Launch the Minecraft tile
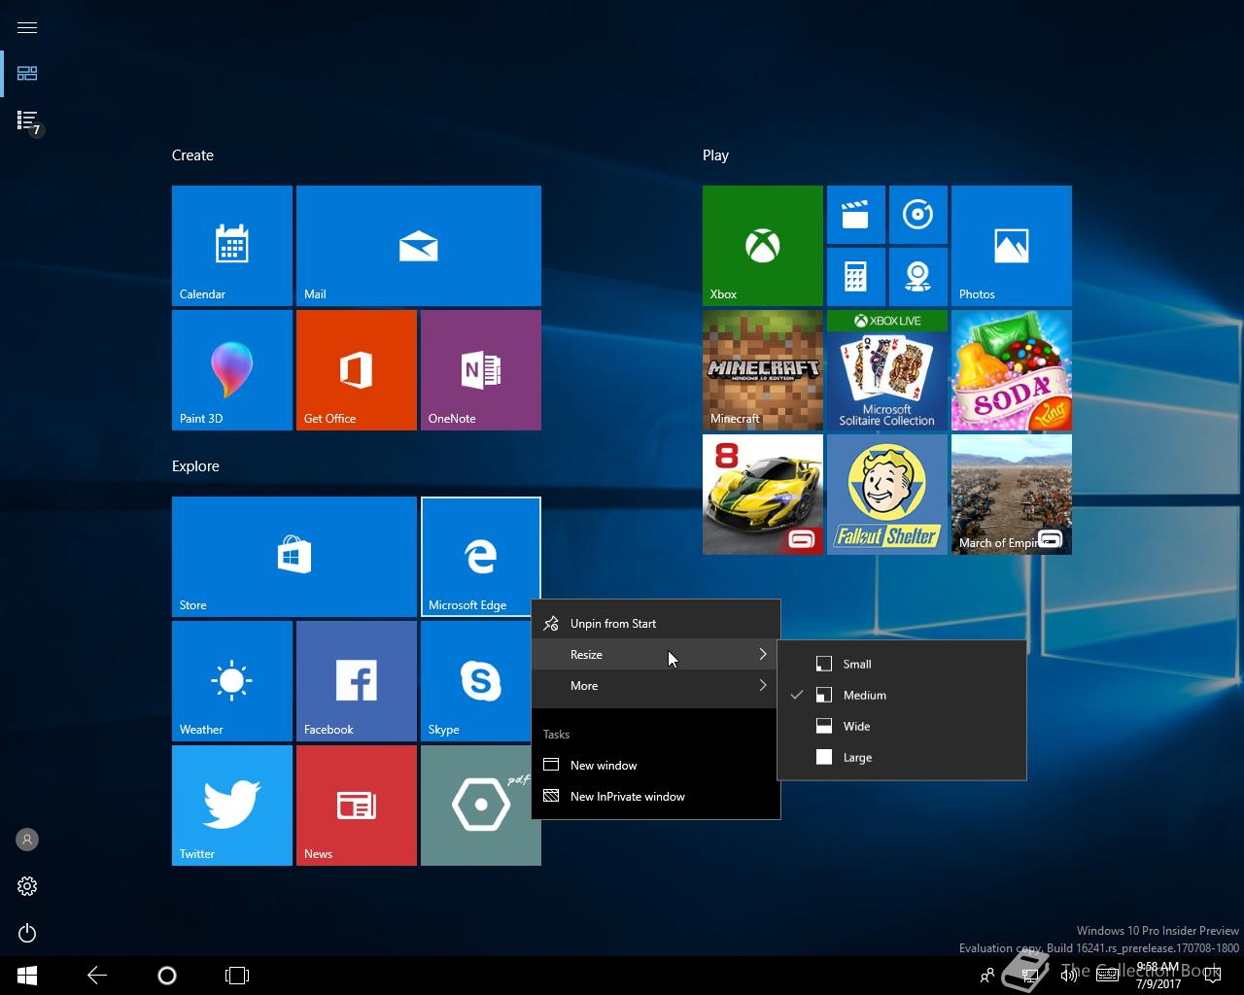This screenshot has width=1244, height=995. pos(763,370)
